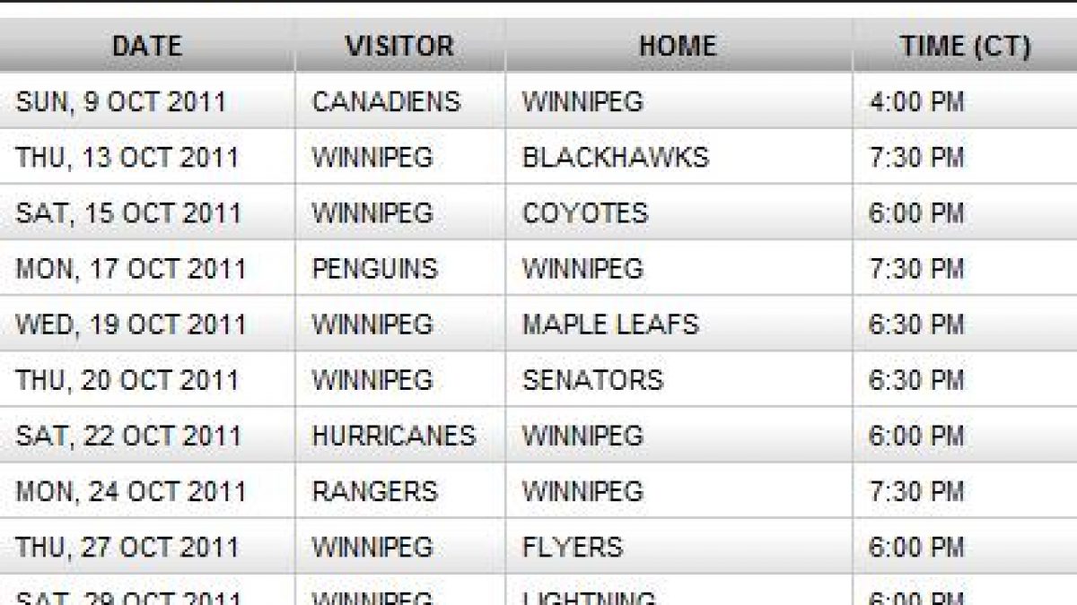The height and width of the screenshot is (605, 1077).
Task: Click the BLACKHAWKS home team cell
Action: [x=616, y=158]
